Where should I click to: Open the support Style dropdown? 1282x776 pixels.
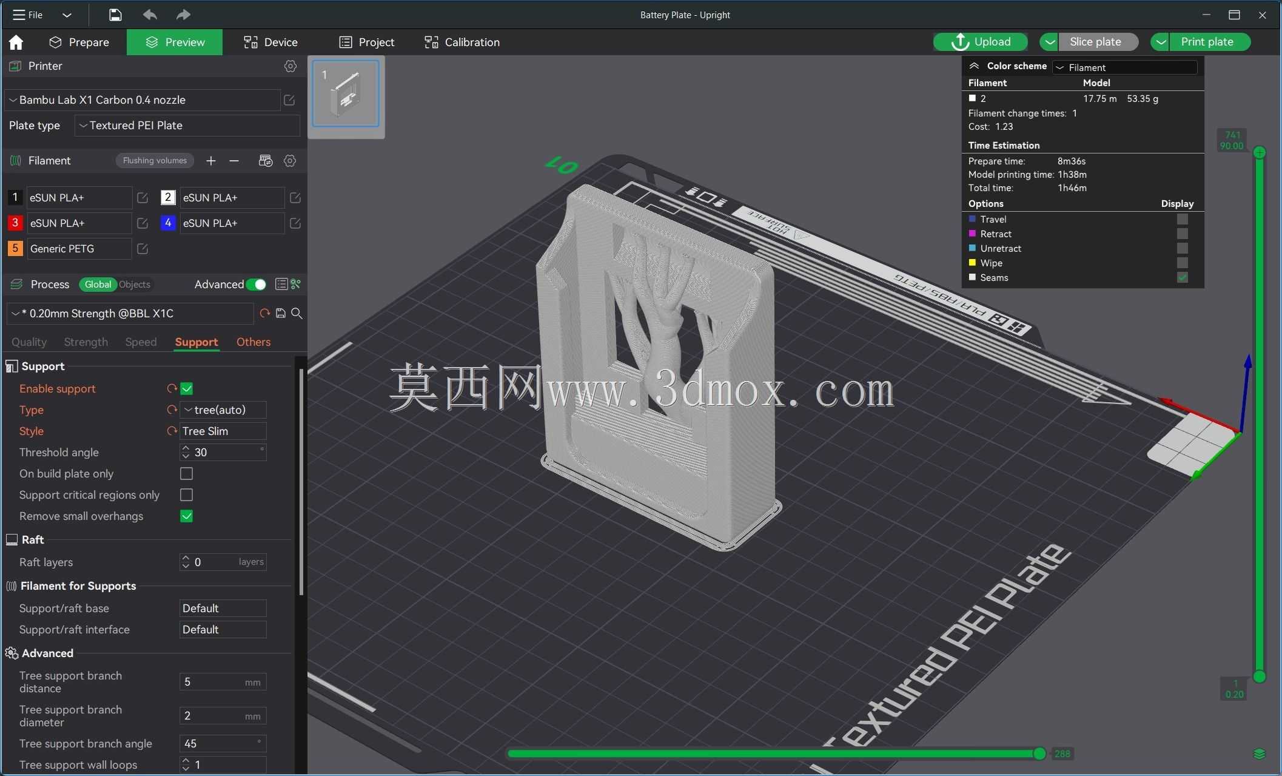coord(223,431)
